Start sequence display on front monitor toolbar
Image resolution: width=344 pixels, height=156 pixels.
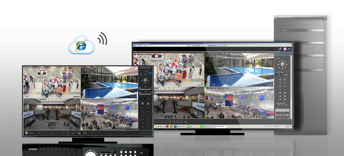coord(79,133)
